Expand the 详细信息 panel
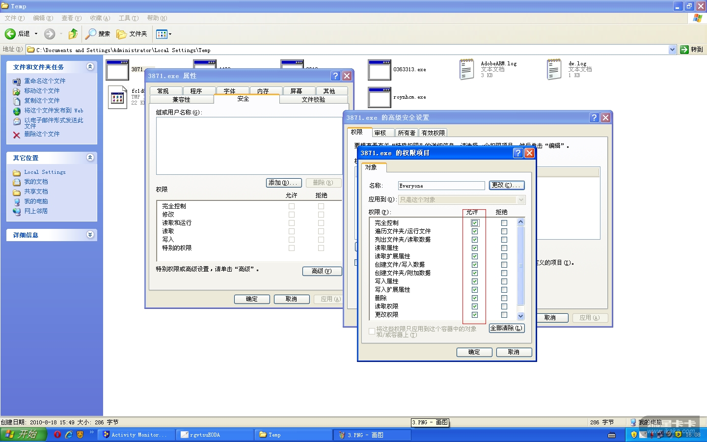This screenshot has height=442, width=707. pos(90,235)
